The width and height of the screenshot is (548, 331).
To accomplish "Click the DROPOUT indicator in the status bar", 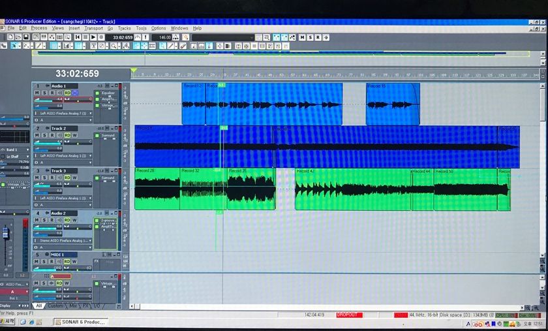I will click(x=349, y=315).
